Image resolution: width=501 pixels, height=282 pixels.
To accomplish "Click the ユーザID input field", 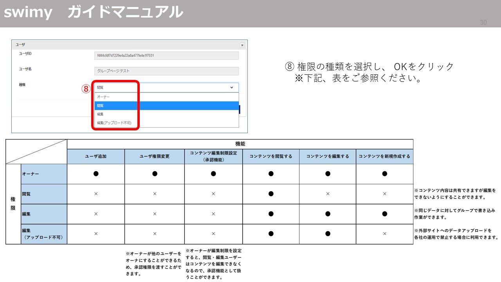I will click(166, 55).
